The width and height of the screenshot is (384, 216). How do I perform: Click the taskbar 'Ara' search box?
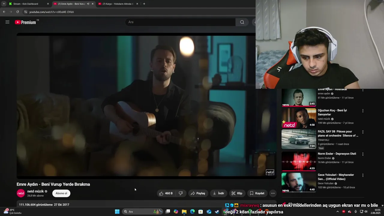pyautogui.click(x=143, y=211)
